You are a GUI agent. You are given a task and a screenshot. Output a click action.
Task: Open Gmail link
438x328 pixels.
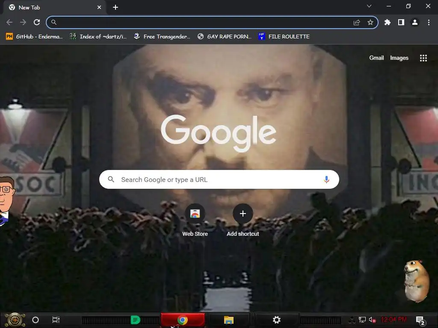click(x=376, y=58)
